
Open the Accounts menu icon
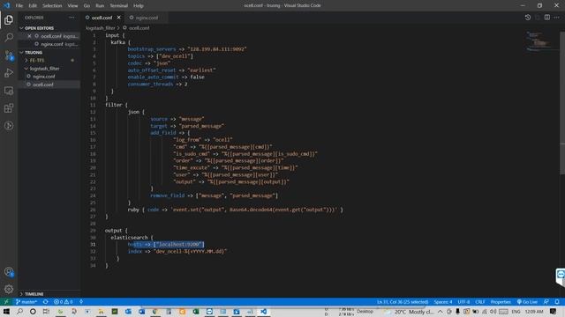(x=9, y=272)
